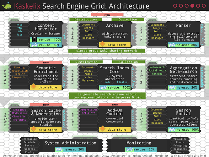Click 'http' in the Content Harvester list
This screenshot has width=209, height=157.
coord(19,25)
